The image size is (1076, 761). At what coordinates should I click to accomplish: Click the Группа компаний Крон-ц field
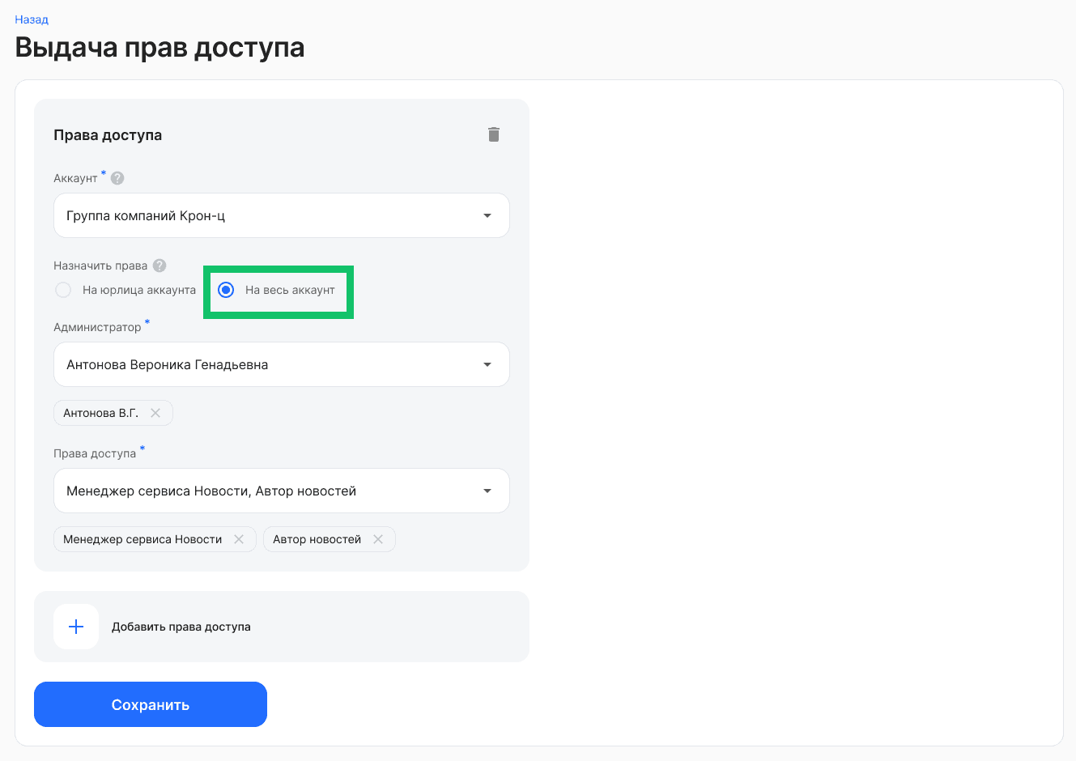(x=243, y=215)
